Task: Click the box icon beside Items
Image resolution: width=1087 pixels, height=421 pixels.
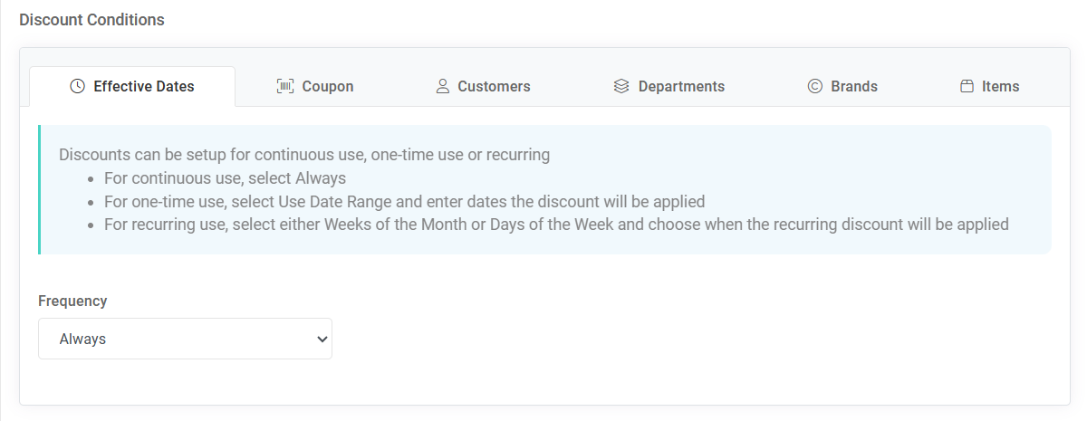Action: 967,87
